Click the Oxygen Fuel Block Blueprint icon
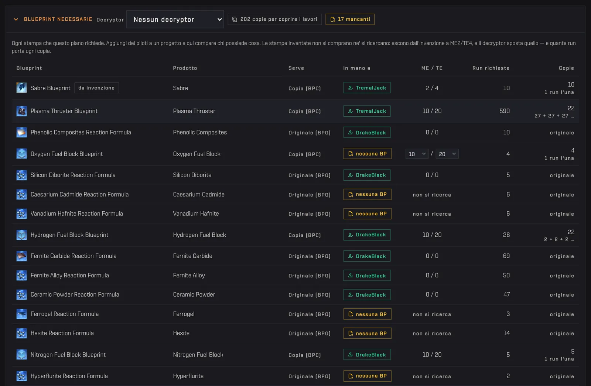Viewport: 591px width, 386px height. pyautogui.click(x=21, y=154)
